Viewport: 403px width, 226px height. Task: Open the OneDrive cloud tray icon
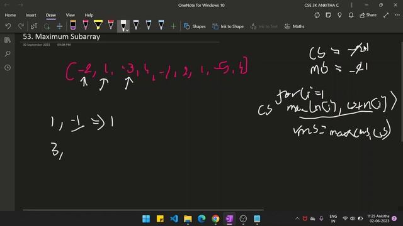pos(313,218)
